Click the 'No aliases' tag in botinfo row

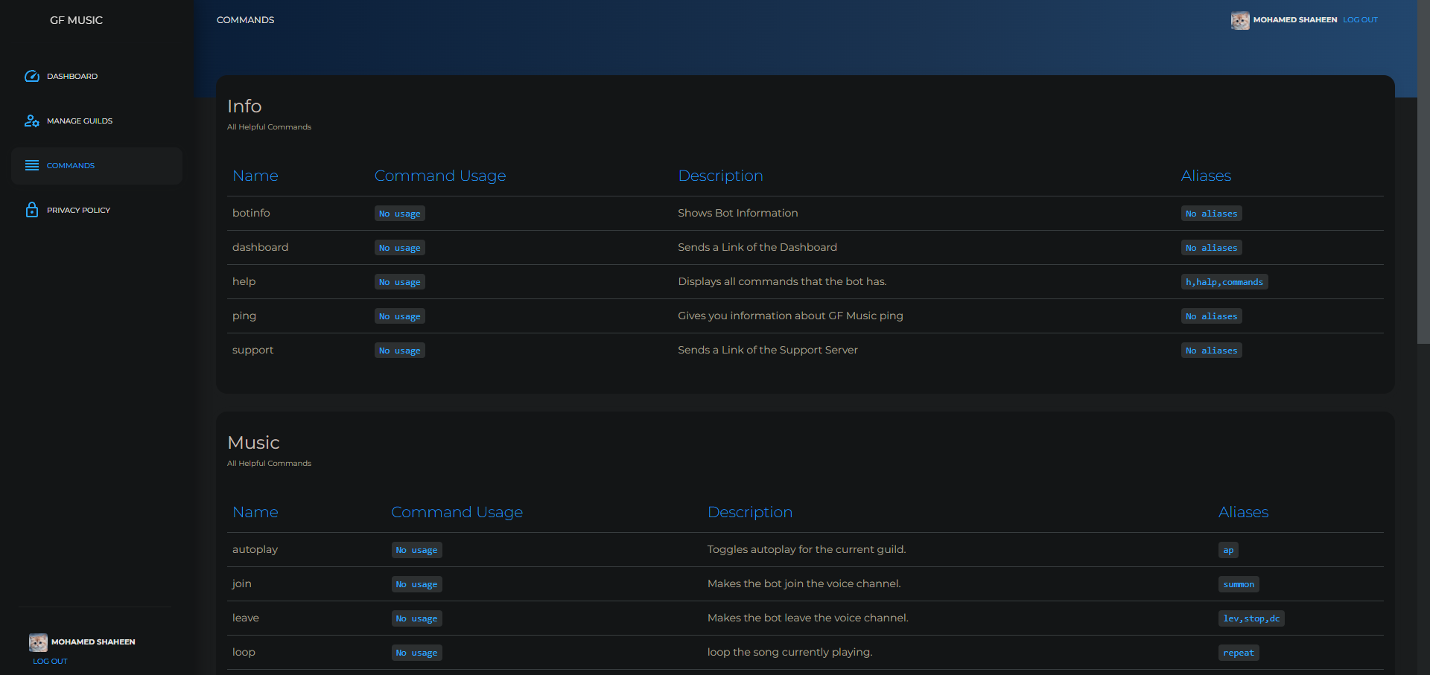[x=1212, y=214]
